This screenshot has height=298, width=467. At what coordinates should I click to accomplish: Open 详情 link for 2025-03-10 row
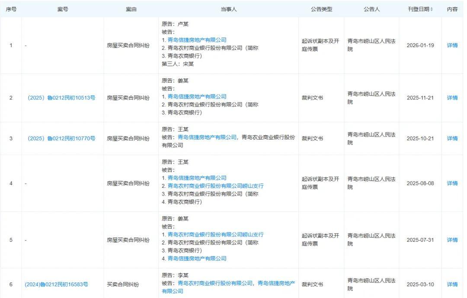[x=452, y=284]
